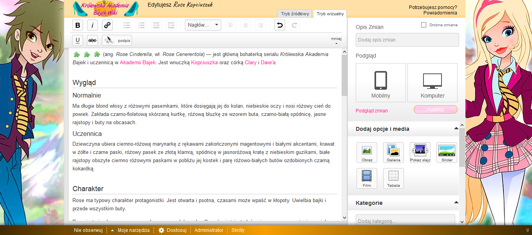The height and width of the screenshot is (235, 532).
Task: Follow the Clary link in the text
Action: (251, 62)
